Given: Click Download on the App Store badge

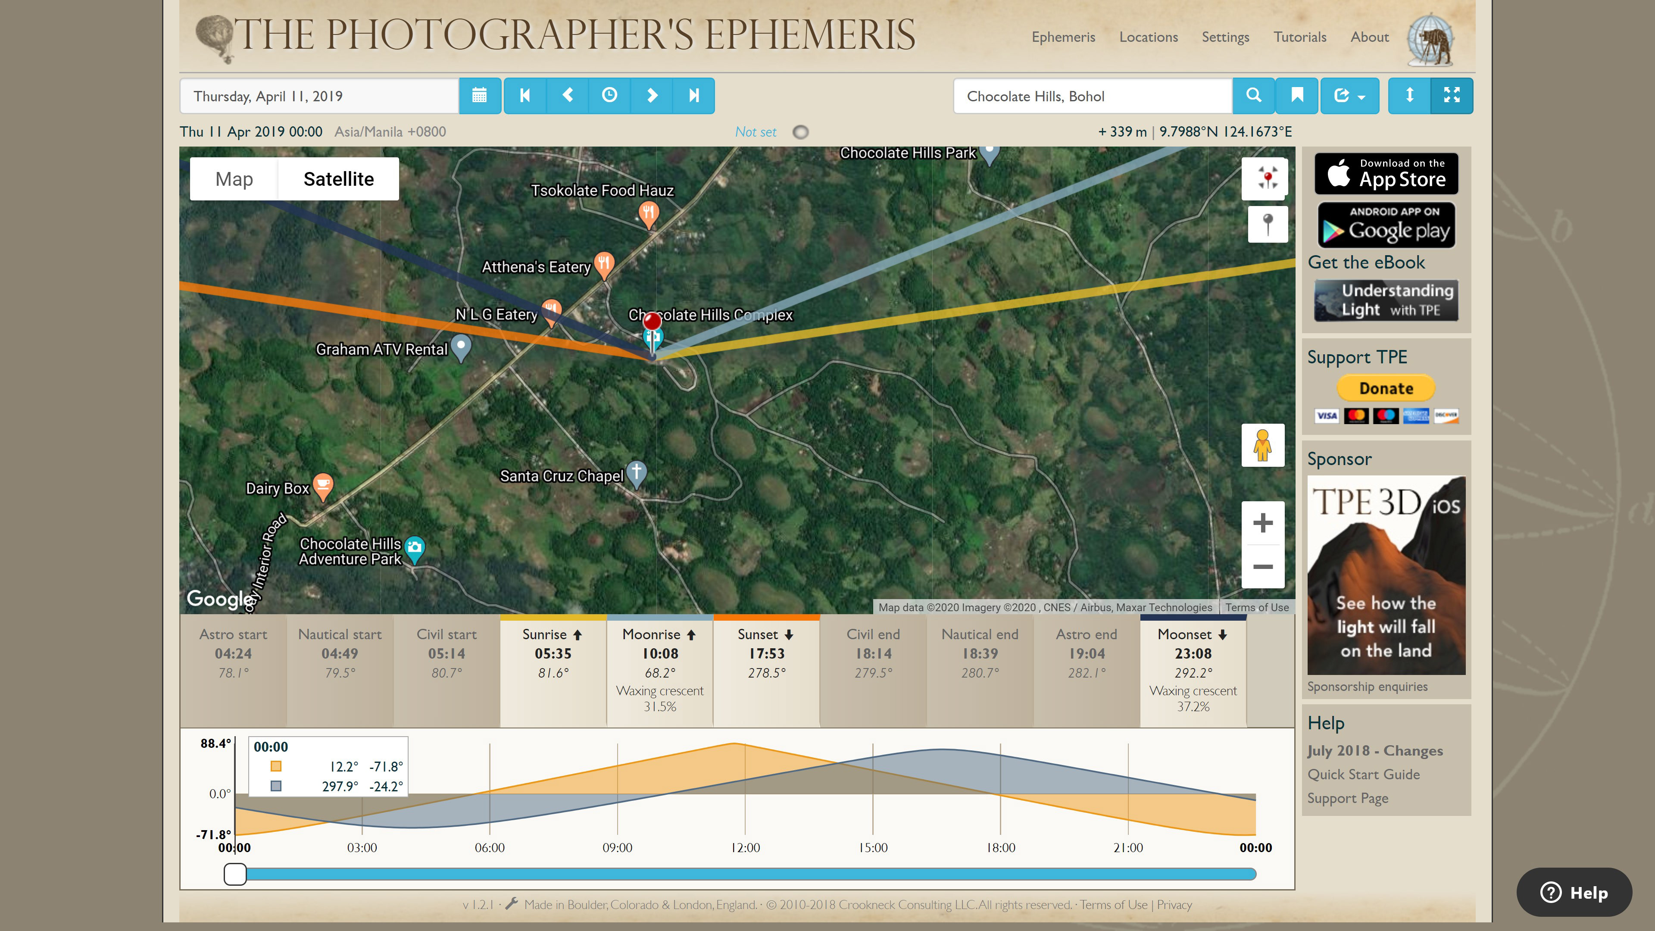Looking at the screenshot, I should click(1386, 173).
